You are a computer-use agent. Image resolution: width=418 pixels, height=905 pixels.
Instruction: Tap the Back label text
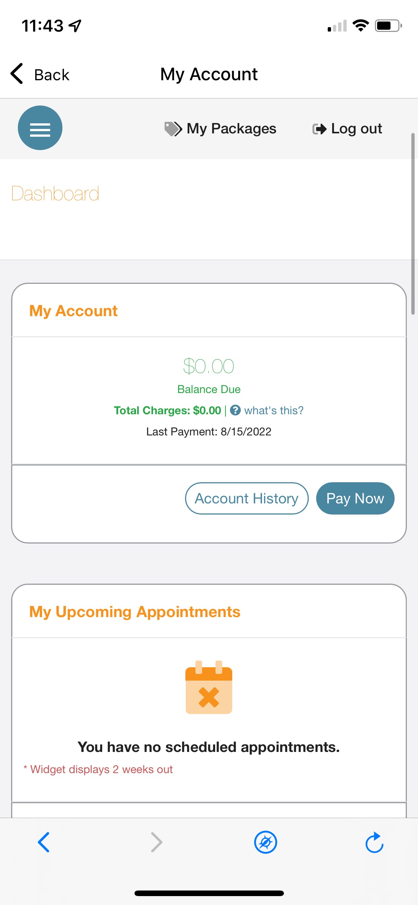pos(52,75)
